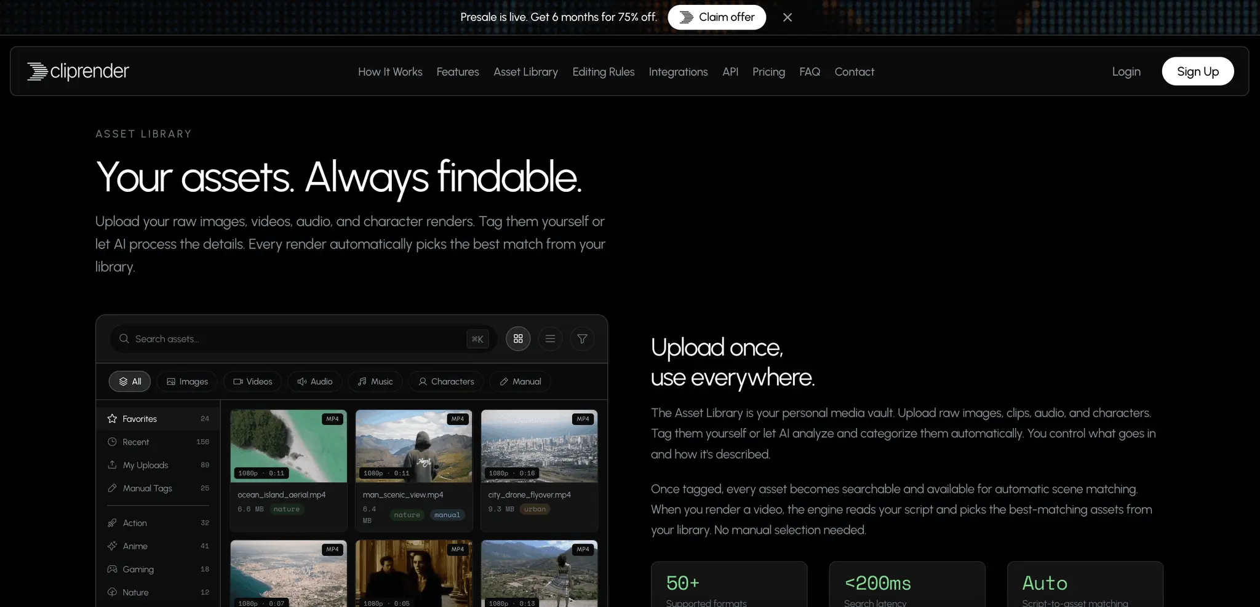This screenshot has width=1260, height=607.
Task: Click MP4 badge on city_drone_flyover.mp4
Action: pyautogui.click(x=583, y=419)
